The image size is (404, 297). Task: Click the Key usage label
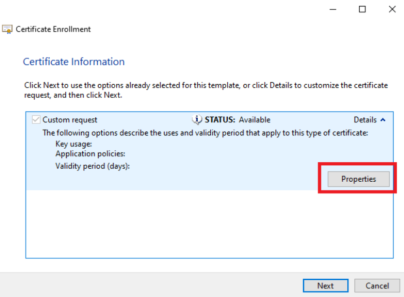click(x=74, y=144)
